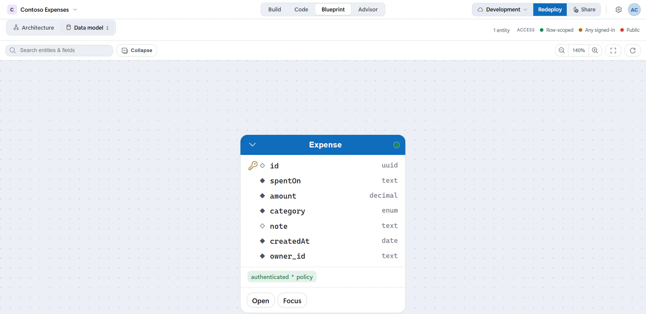
Task: Click the Row-scoped legend dot
Action: pos(542,30)
